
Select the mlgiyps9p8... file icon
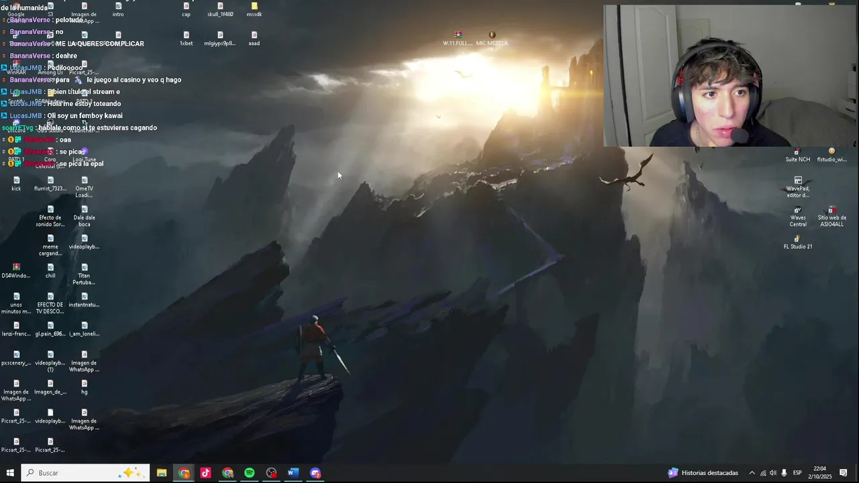[220, 39]
